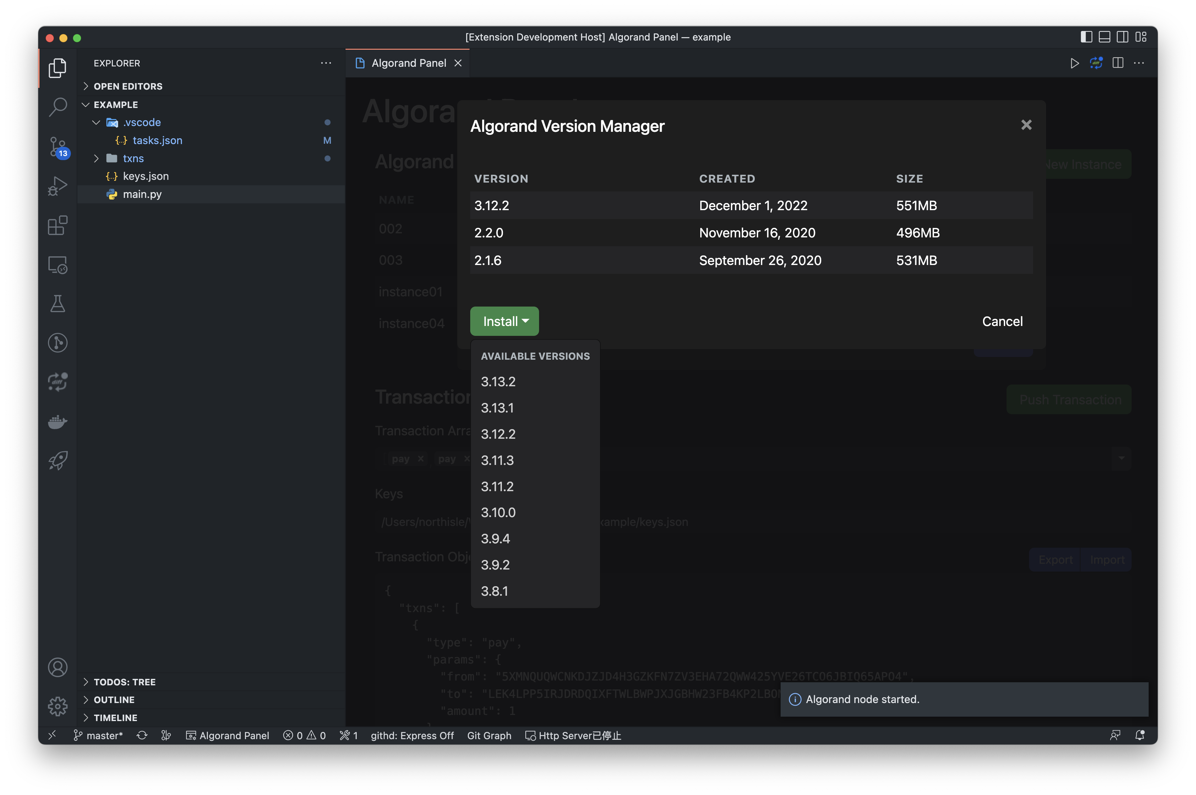The width and height of the screenshot is (1196, 795).
Task: Toggle the bottom Panel layout button
Action: [1104, 37]
